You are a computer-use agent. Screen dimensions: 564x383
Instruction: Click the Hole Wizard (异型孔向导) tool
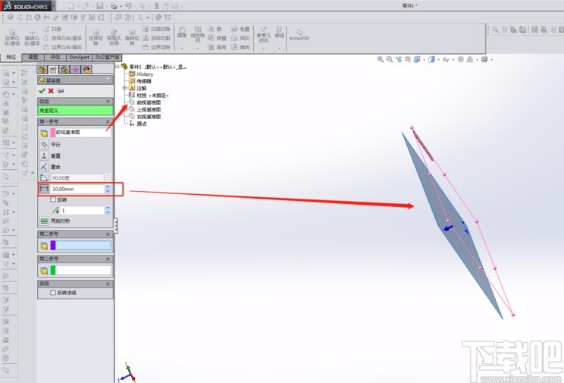pyautogui.click(x=114, y=36)
